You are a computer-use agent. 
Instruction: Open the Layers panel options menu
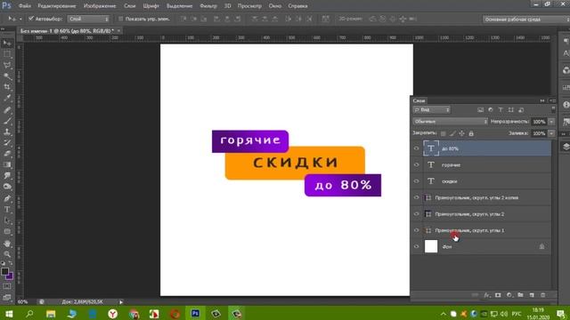[x=553, y=100]
